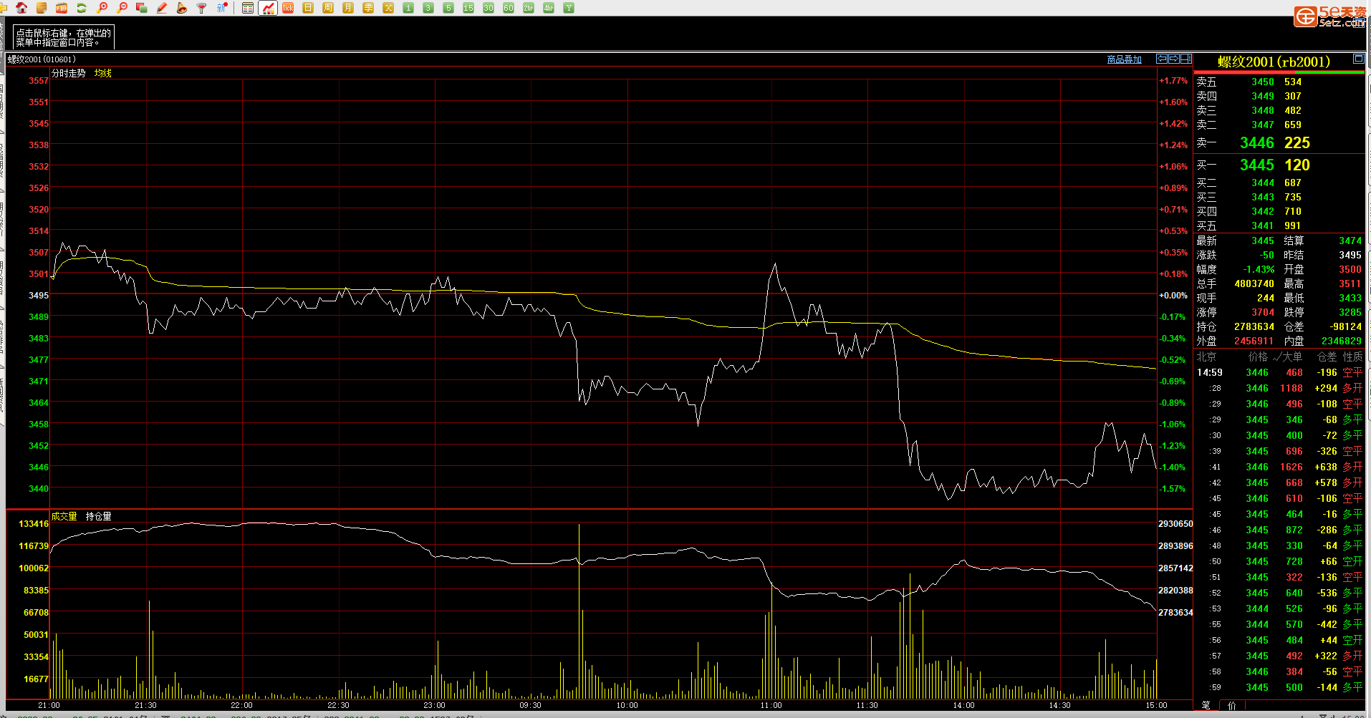Click the filter funnel icon
Image resolution: width=1371 pixels, height=718 pixels.
click(x=202, y=8)
